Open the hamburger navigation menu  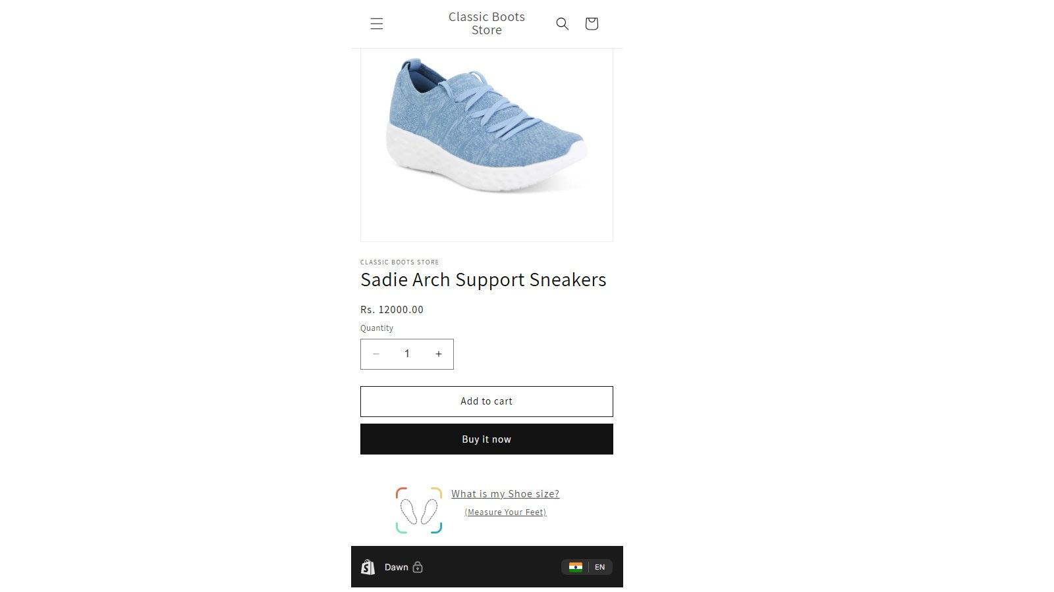click(377, 24)
